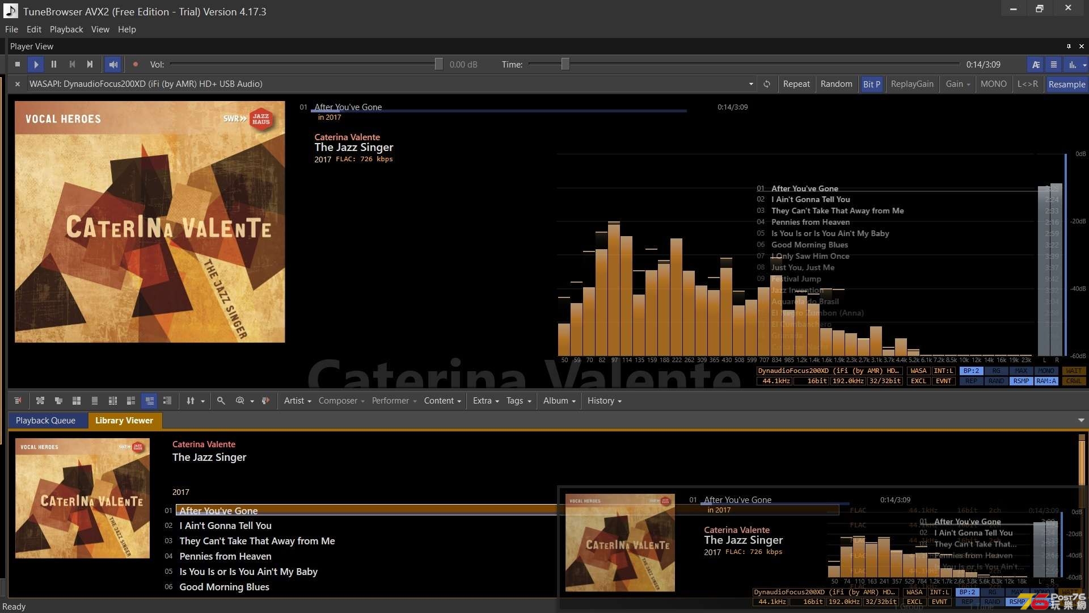Screen dimensions: 1089x613
Task: Click the play button in Player View
Action: coord(36,65)
